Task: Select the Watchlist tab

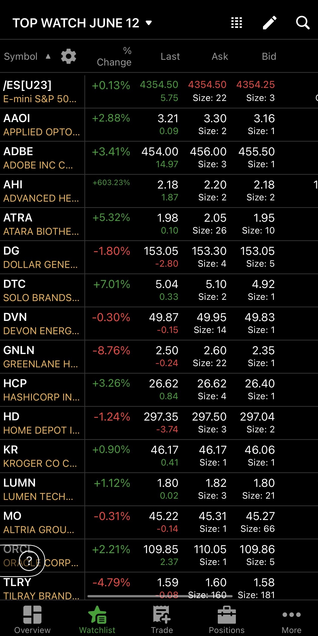Action: coord(97,619)
